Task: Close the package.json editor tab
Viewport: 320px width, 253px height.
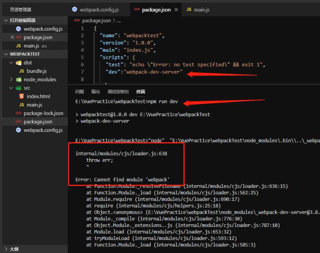Action: coord(176,10)
